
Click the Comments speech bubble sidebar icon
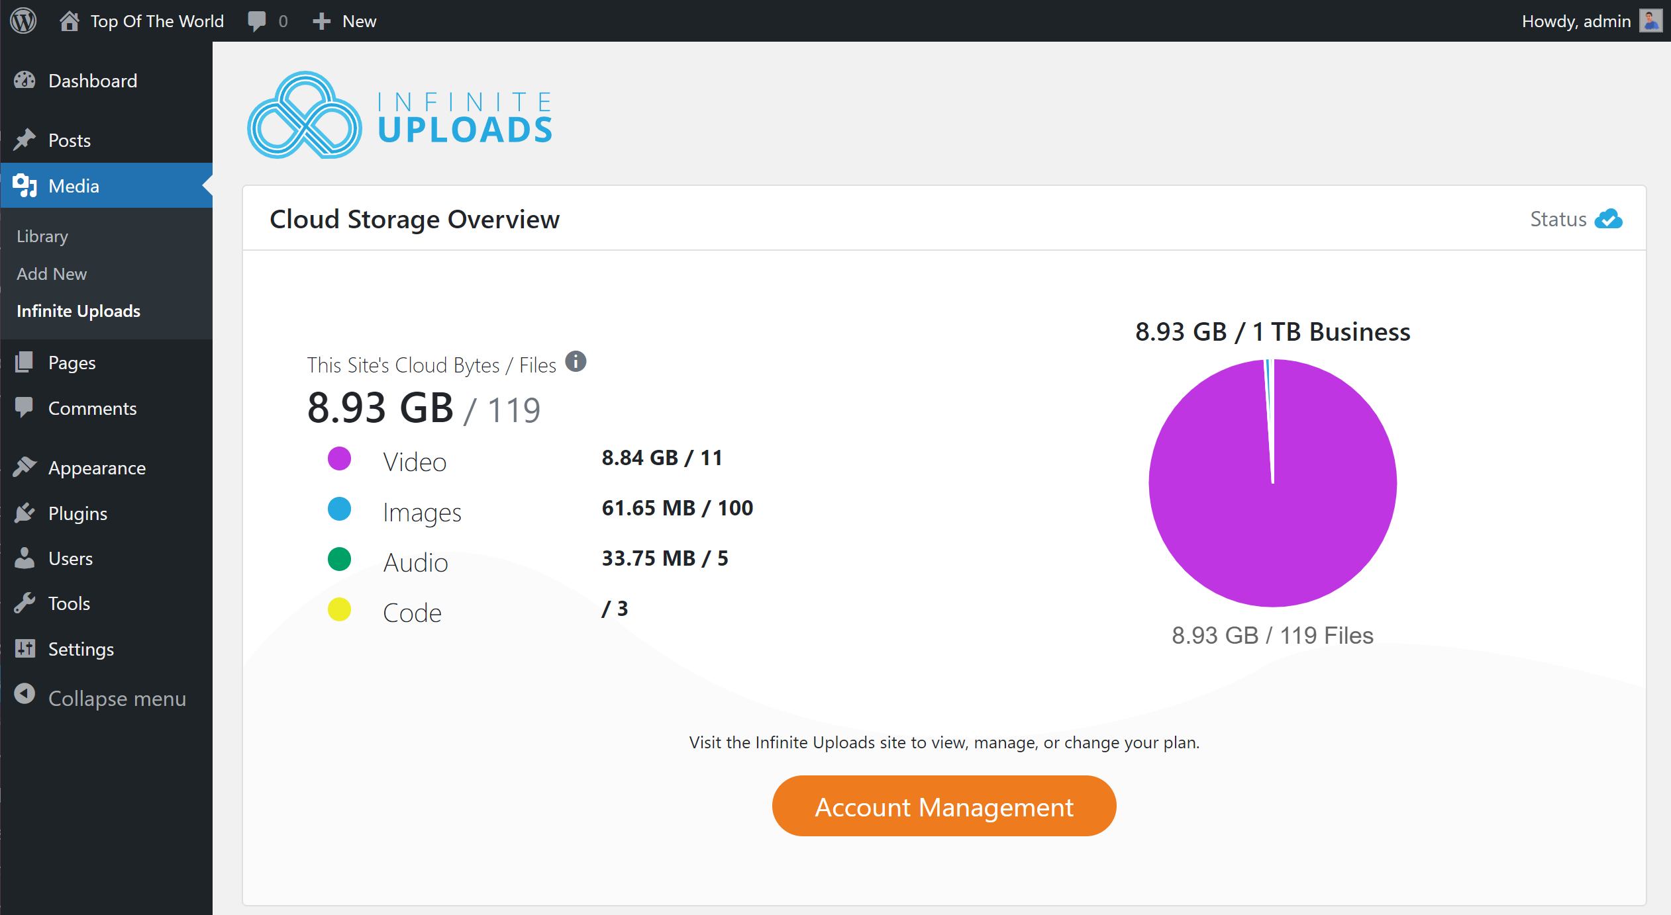click(x=25, y=408)
